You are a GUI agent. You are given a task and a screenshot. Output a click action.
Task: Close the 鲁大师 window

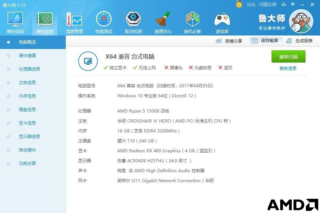[x=312, y=4]
